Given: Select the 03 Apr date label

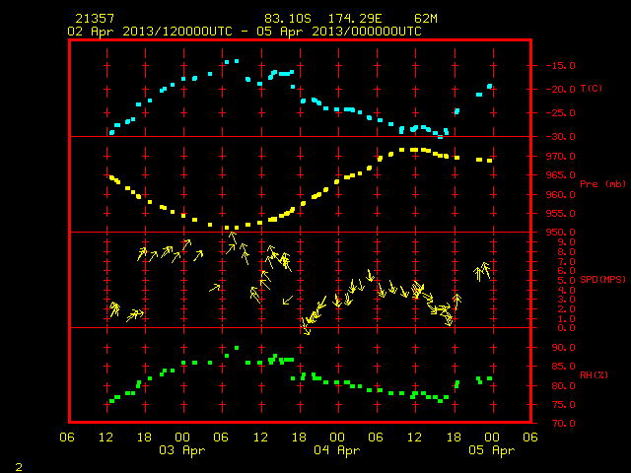Looking at the screenshot, I should click(x=181, y=450).
